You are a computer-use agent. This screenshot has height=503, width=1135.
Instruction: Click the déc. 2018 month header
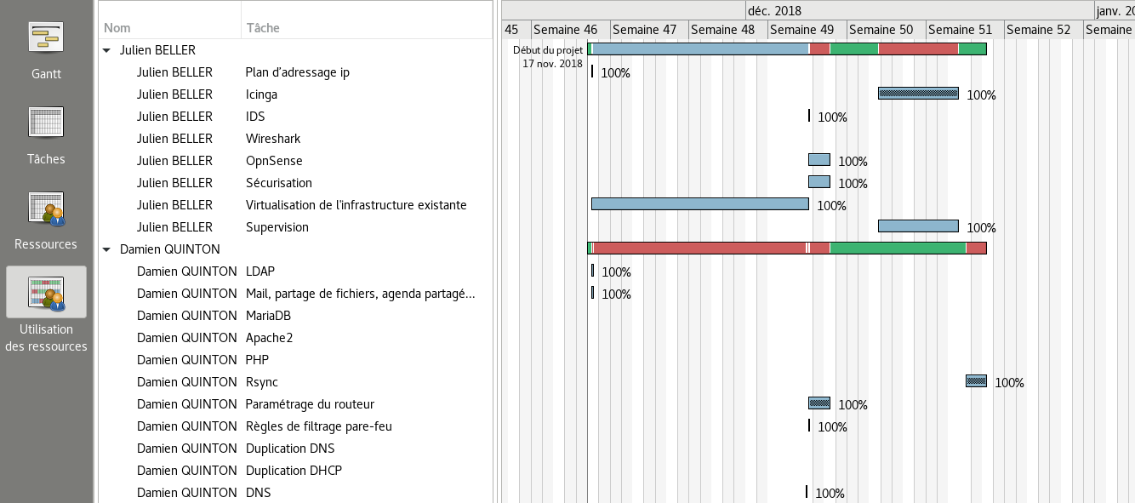[774, 10]
